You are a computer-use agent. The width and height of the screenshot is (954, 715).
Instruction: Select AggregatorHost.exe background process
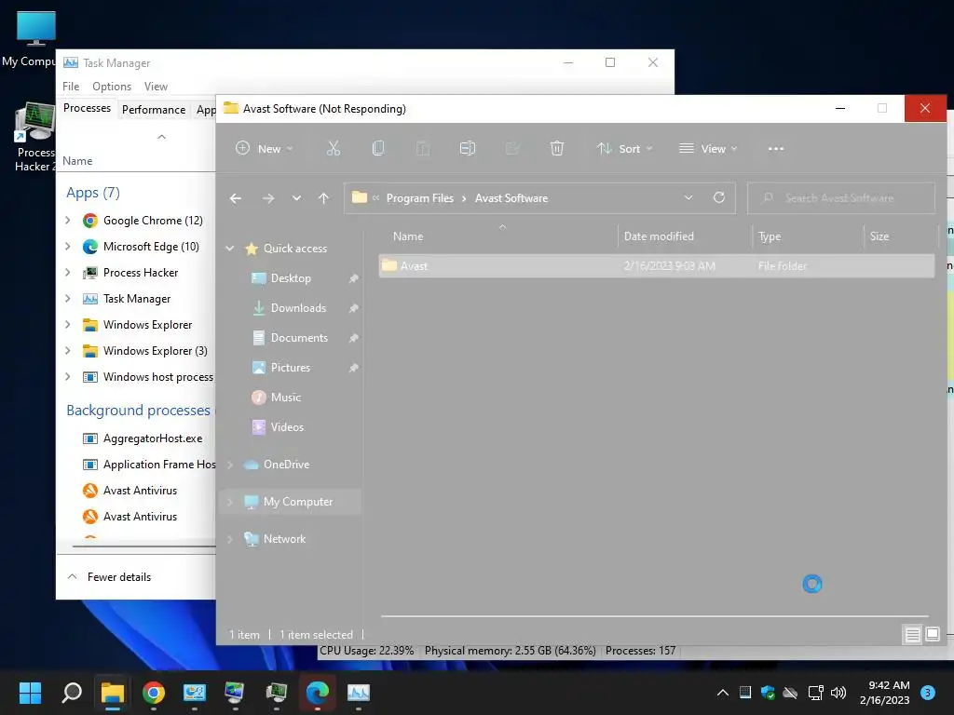pyautogui.click(x=152, y=438)
